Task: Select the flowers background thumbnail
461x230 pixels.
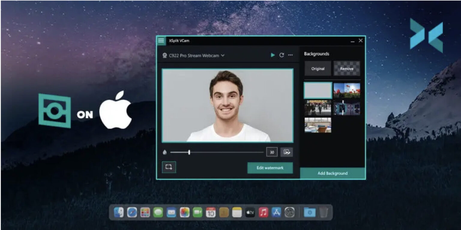Action: point(347,90)
